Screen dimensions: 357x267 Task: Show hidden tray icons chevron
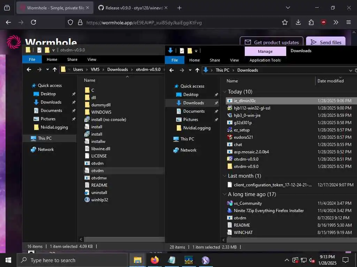[x=287, y=260]
